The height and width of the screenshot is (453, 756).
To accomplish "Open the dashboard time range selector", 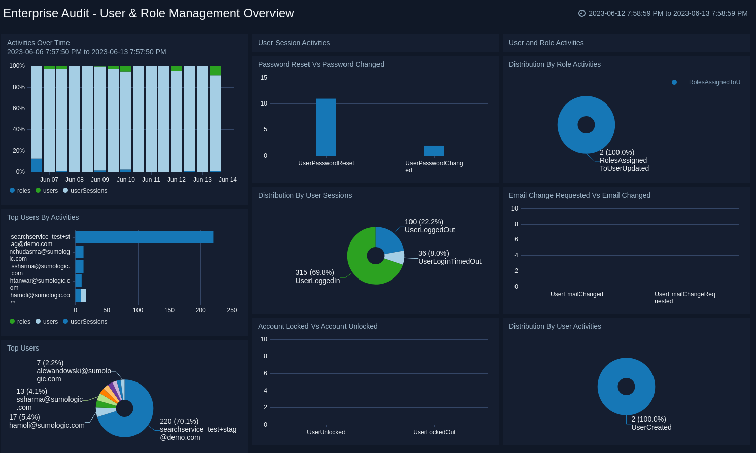I will pyautogui.click(x=668, y=13).
